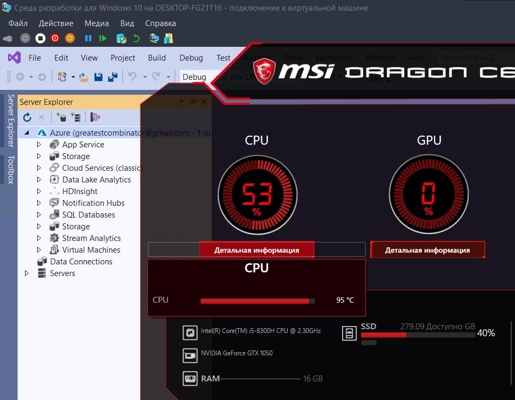
Task: Click the Undo toolbar icon
Action: point(132,77)
